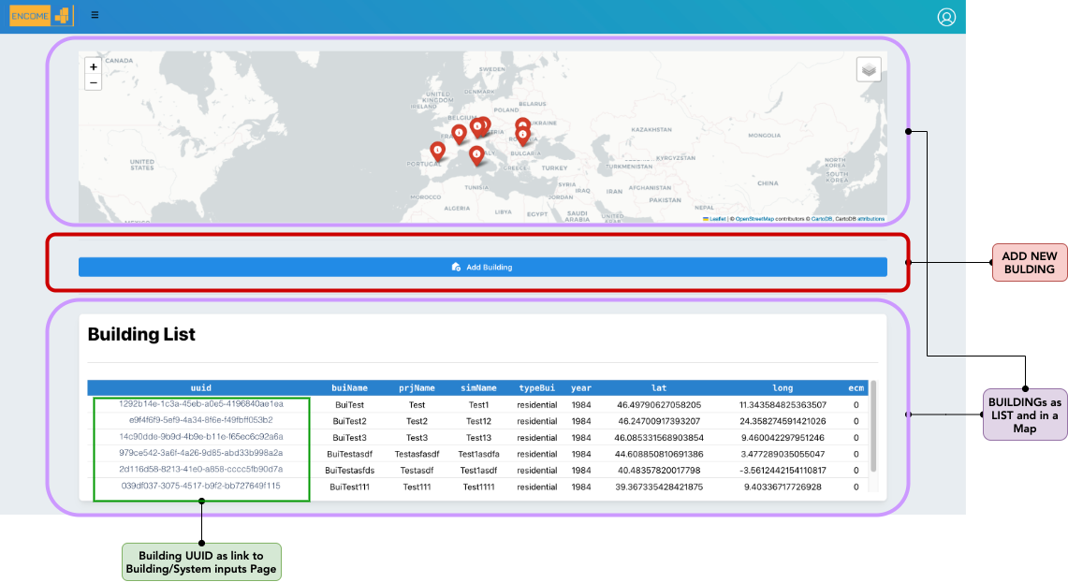Open the CartoDB attributions link
The image size is (1068, 582).
tap(870, 219)
